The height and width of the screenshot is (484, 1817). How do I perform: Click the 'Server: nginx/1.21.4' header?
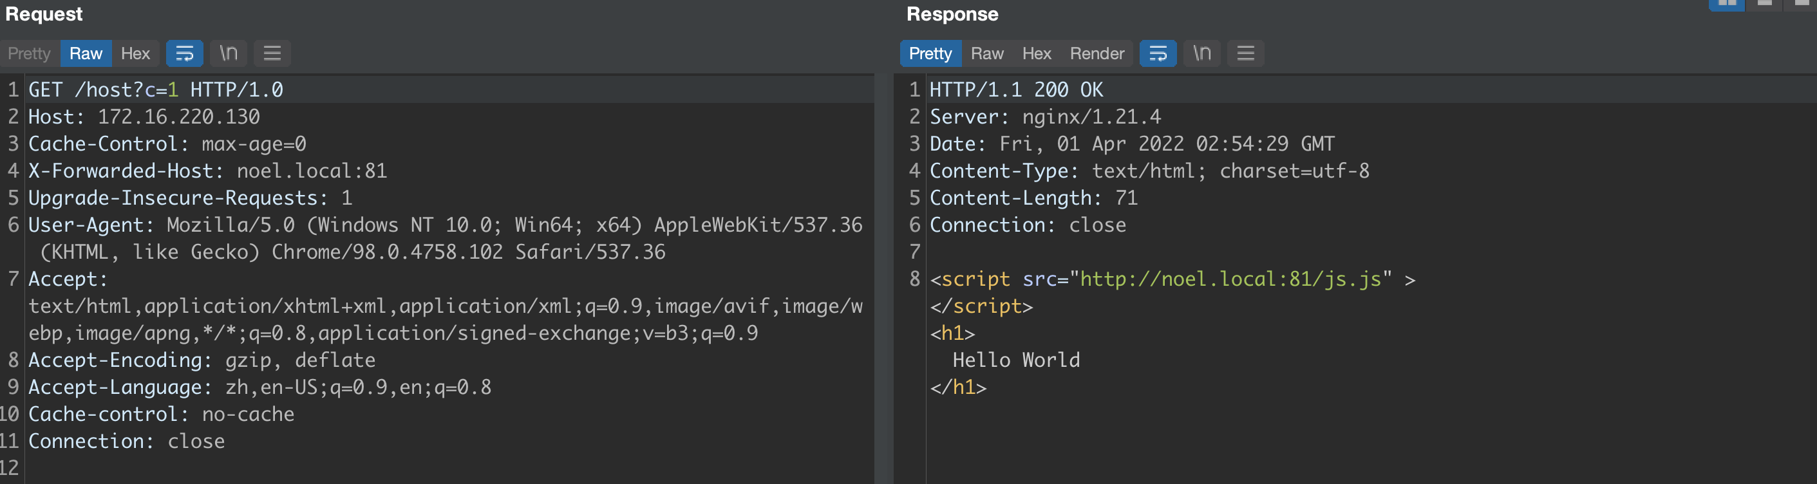coord(1046,117)
